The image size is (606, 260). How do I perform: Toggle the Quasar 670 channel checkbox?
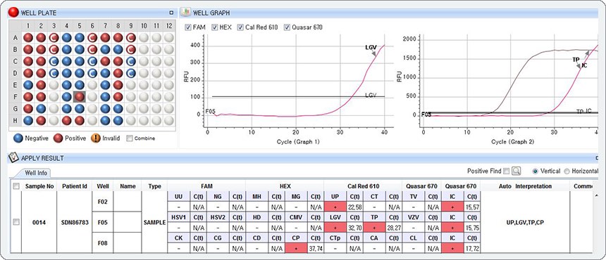click(x=287, y=27)
